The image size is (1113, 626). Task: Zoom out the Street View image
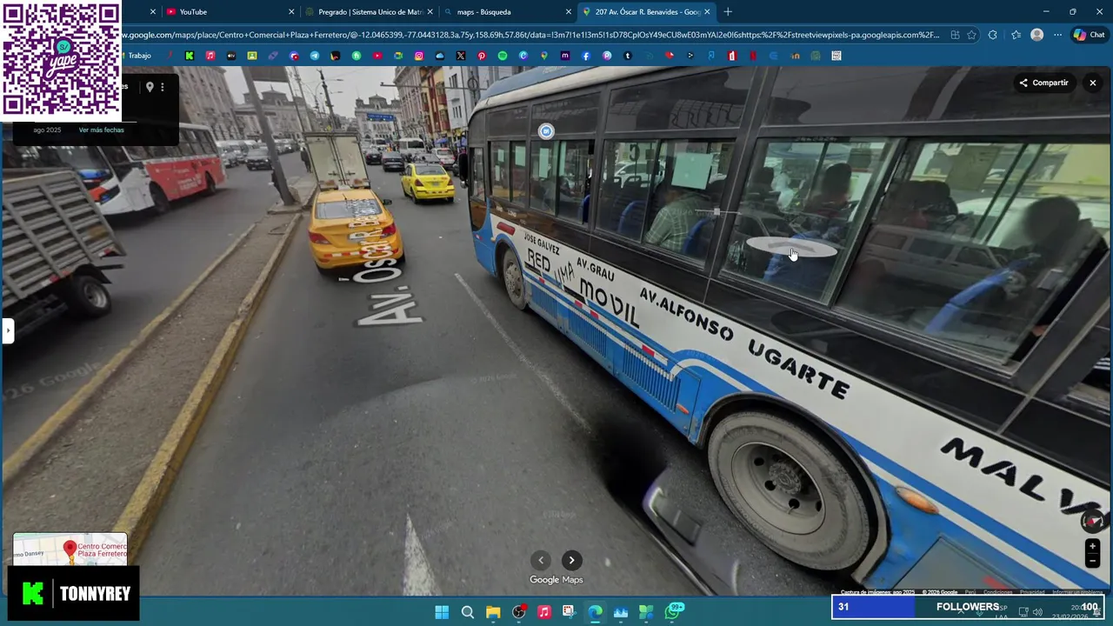[1093, 561]
